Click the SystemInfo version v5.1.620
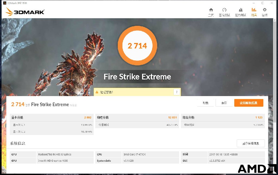The width and height of the screenshot is (278, 175). pos(128,161)
